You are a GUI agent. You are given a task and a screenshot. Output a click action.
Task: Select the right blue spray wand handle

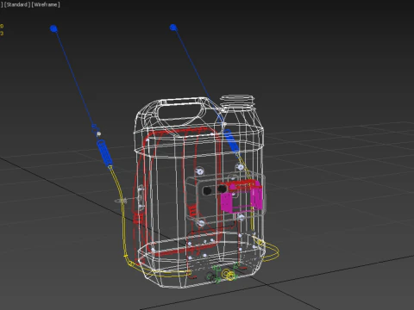[231, 141]
